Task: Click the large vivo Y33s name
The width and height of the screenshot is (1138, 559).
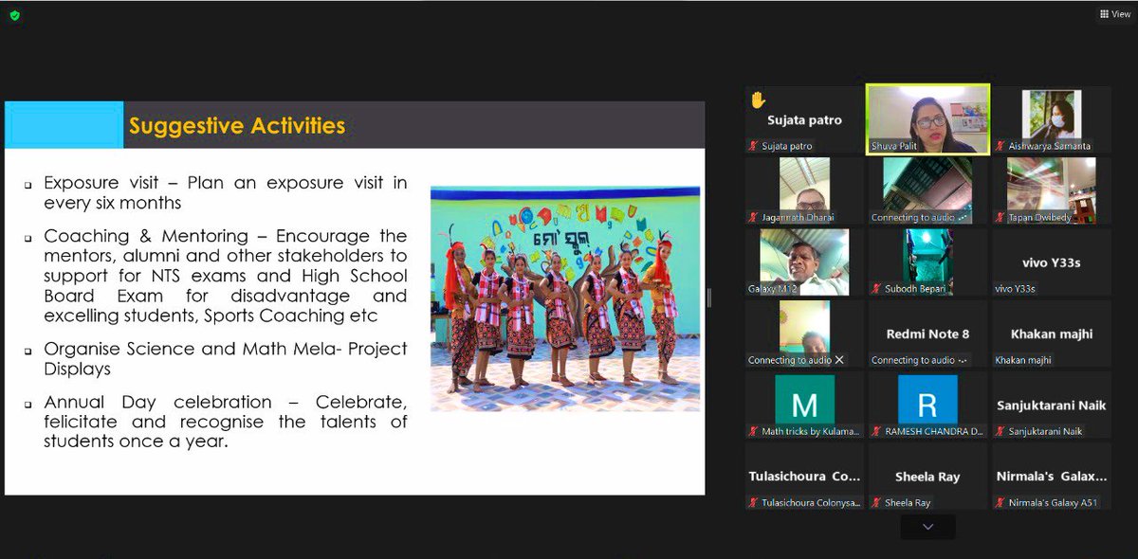Action: pos(1051,262)
